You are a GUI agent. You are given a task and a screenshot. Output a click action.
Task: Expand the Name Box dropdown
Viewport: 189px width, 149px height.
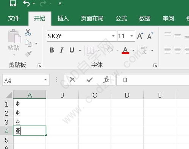coord(45,80)
